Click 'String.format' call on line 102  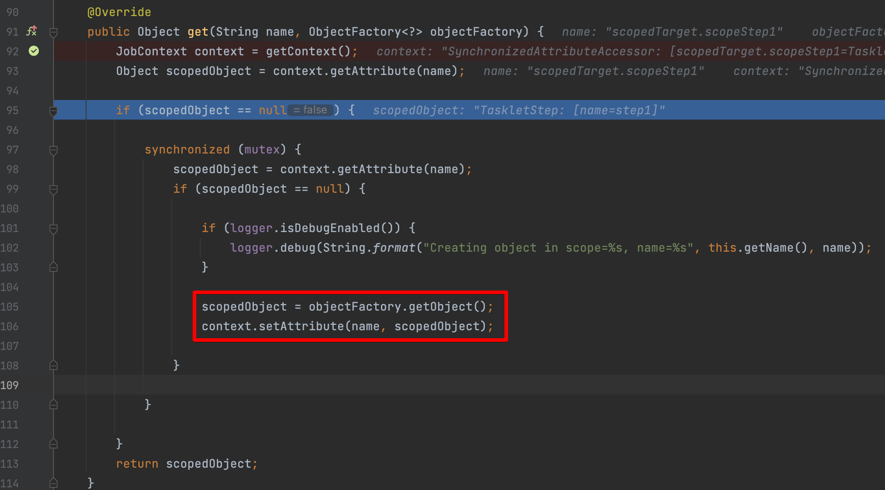point(369,248)
